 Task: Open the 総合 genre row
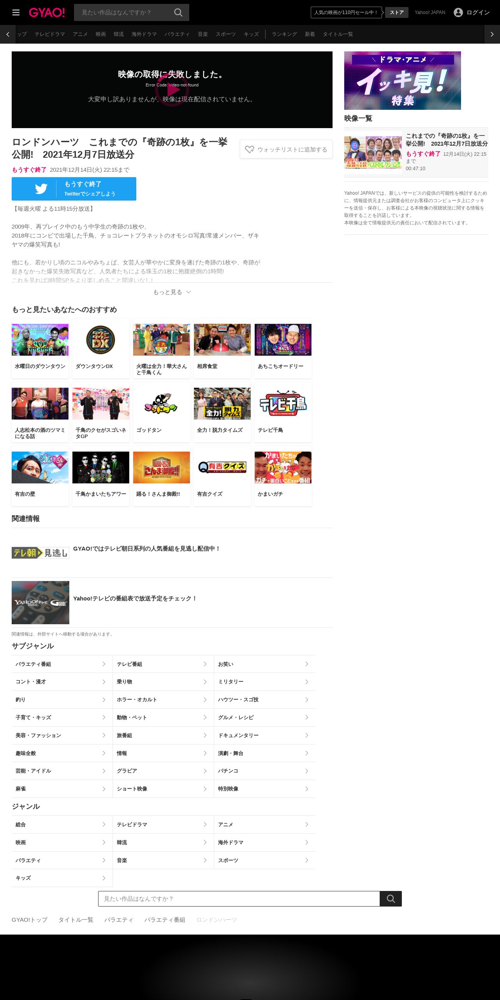coord(62,824)
